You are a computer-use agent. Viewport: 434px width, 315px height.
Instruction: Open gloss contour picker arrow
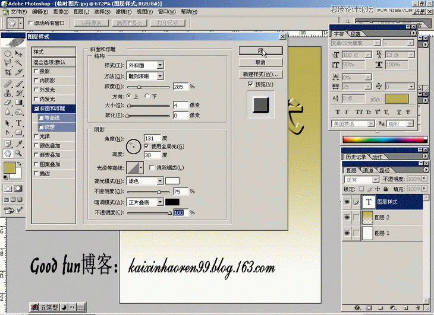[x=141, y=167]
